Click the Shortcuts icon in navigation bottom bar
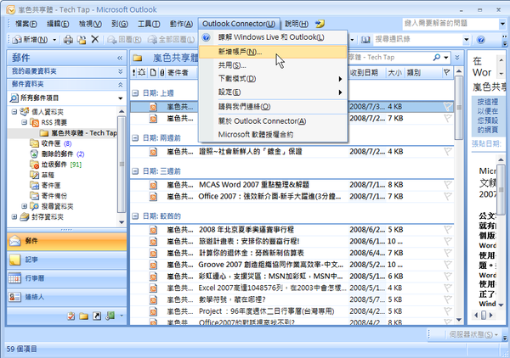 point(97,316)
